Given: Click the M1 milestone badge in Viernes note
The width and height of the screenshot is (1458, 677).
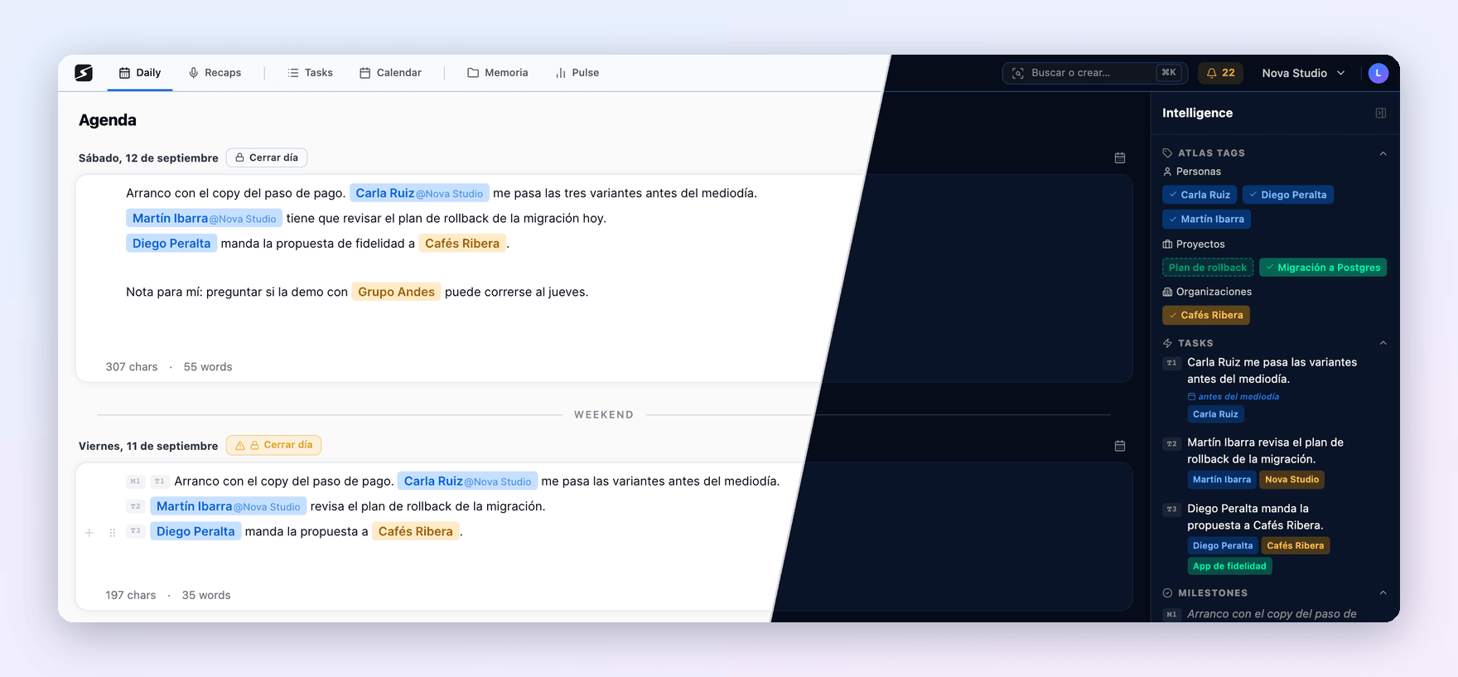Looking at the screenshot, I should pyautogui.click(x=136, y=481).
